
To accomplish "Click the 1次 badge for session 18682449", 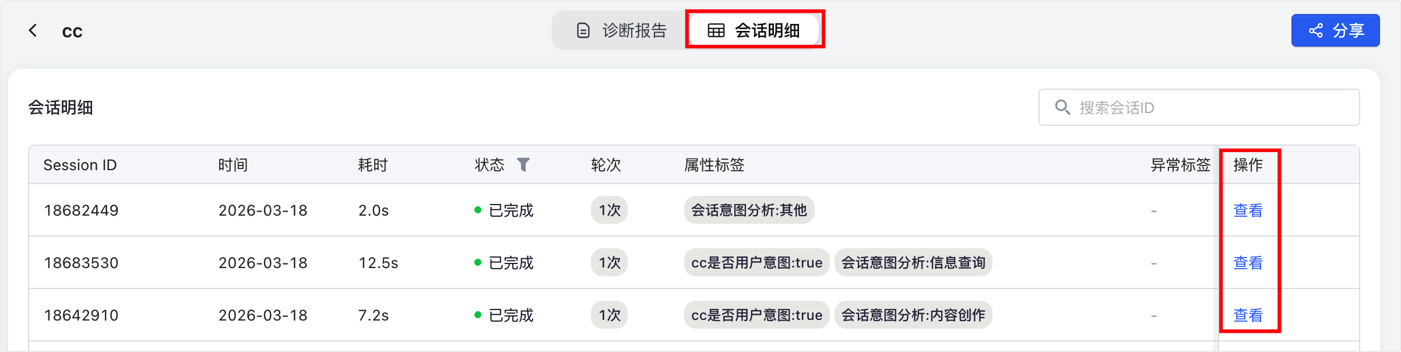I will coord(609,210).
